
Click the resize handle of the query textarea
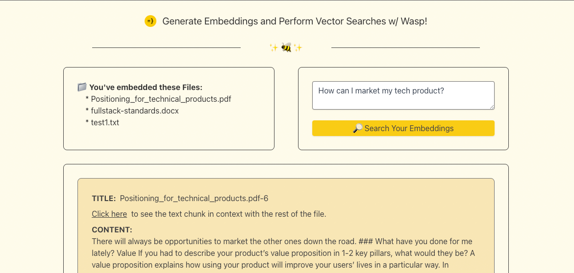492,107
